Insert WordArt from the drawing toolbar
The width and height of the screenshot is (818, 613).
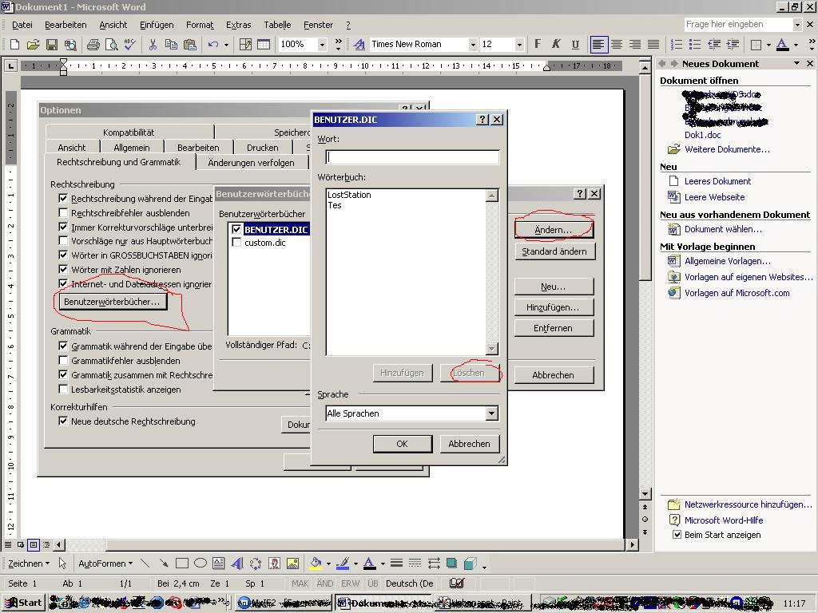236,564
